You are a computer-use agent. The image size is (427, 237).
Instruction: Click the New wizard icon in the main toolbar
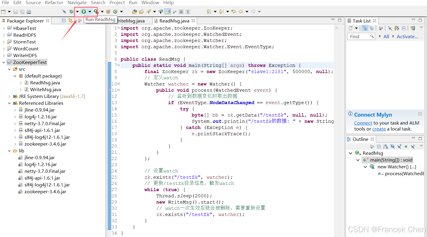(x=3, y=12)
